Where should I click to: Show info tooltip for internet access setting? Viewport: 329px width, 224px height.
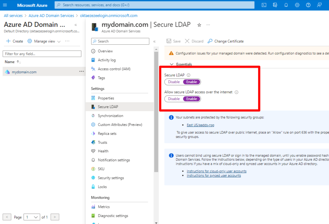(x=236, y=92)
